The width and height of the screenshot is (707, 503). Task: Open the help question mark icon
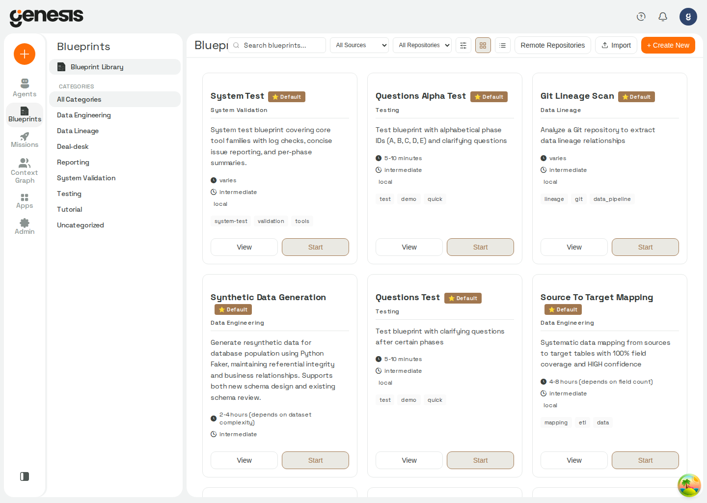641,17
